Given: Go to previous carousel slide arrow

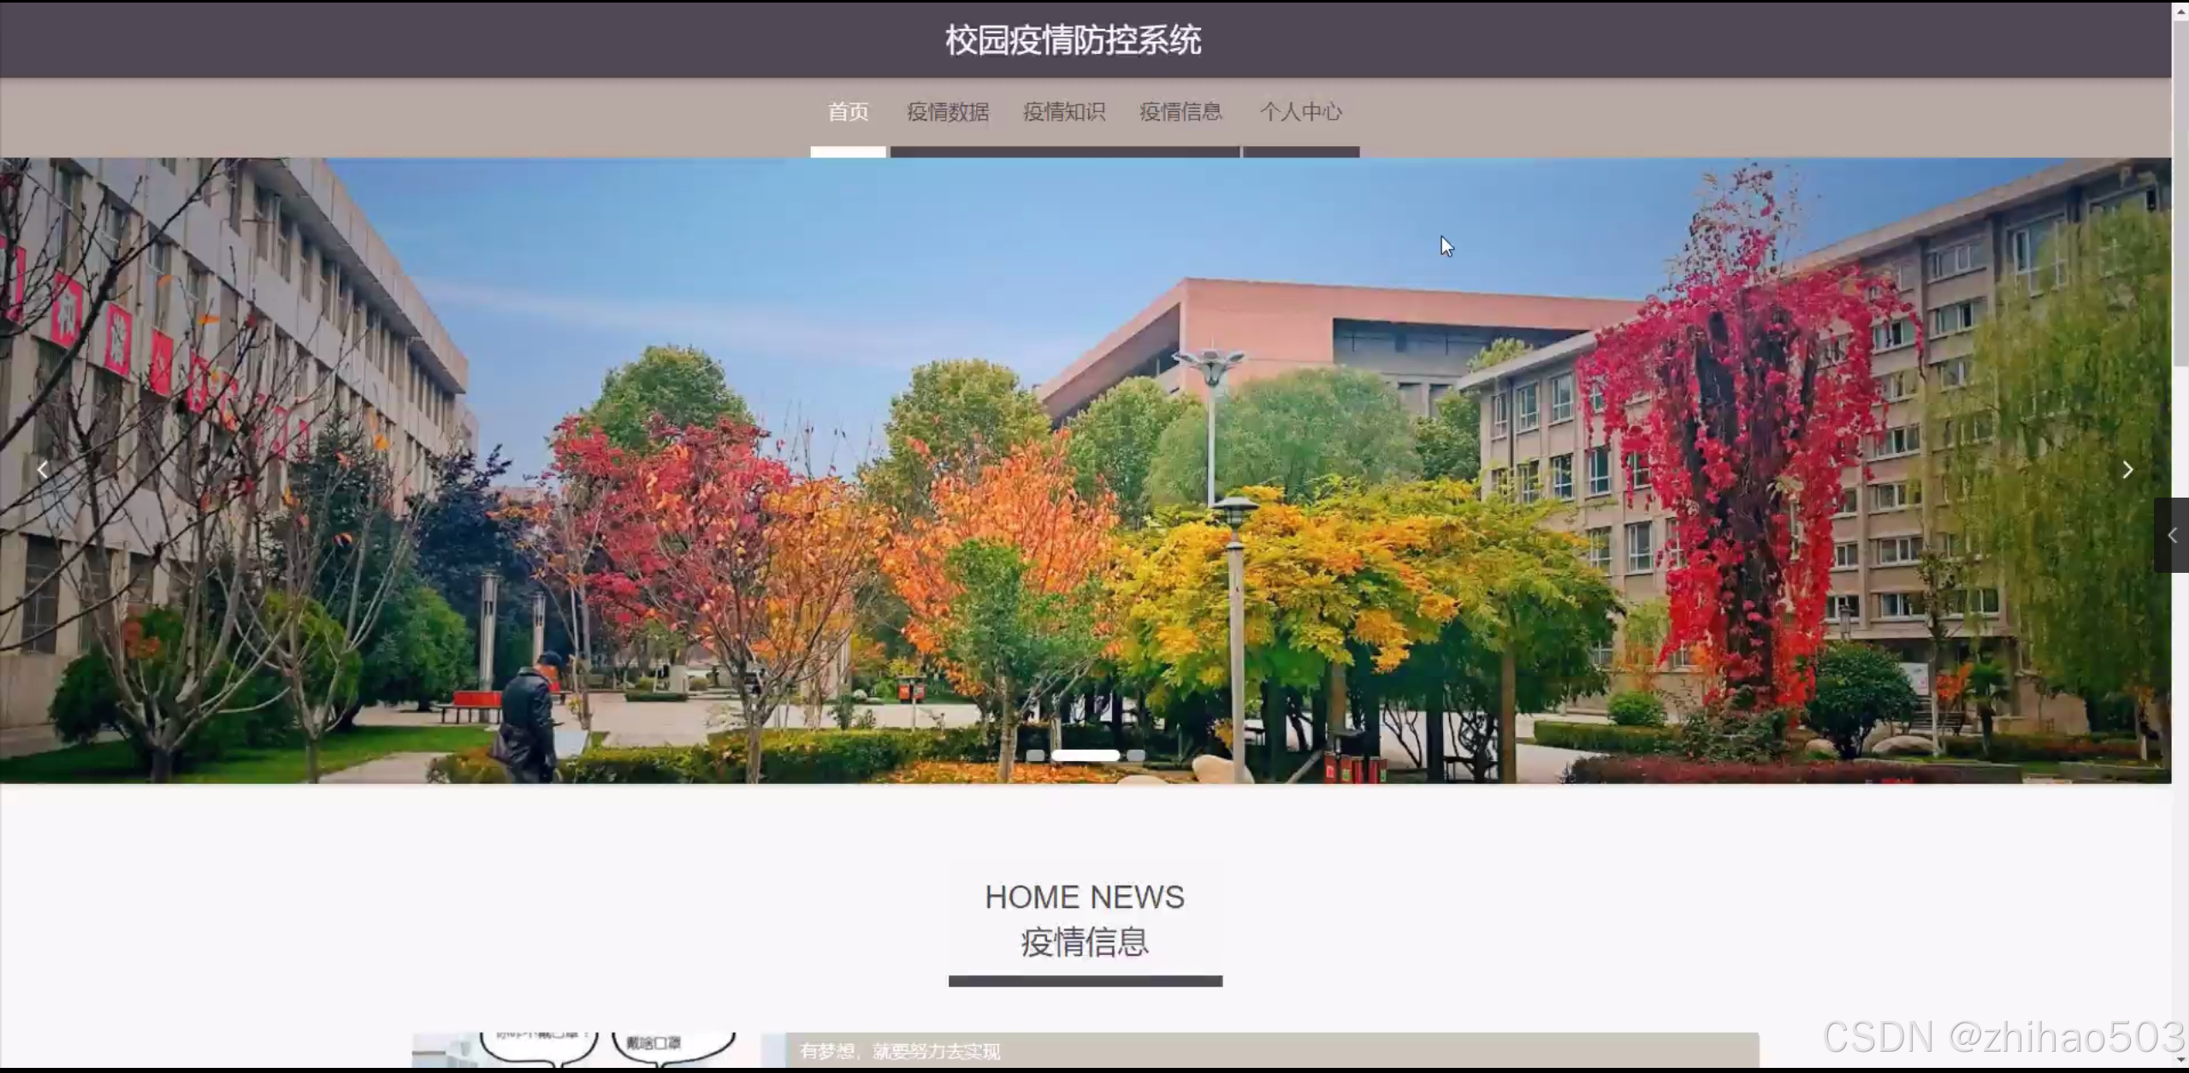Looking at the screenshot, I should [42, 469].
